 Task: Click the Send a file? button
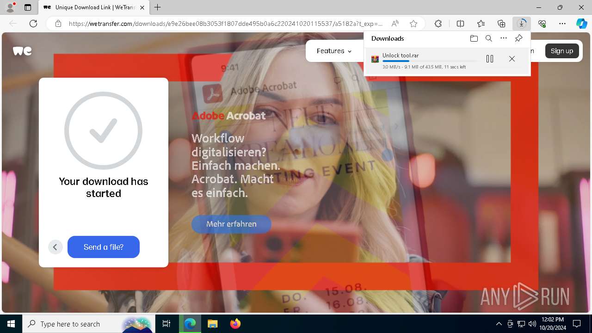point(104,247)
